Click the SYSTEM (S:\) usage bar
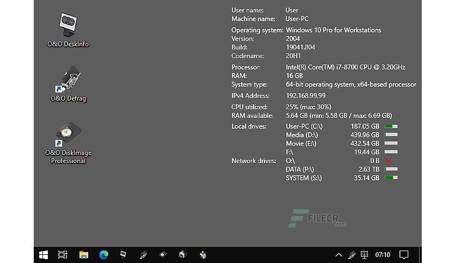 click(x=391, y=178)
